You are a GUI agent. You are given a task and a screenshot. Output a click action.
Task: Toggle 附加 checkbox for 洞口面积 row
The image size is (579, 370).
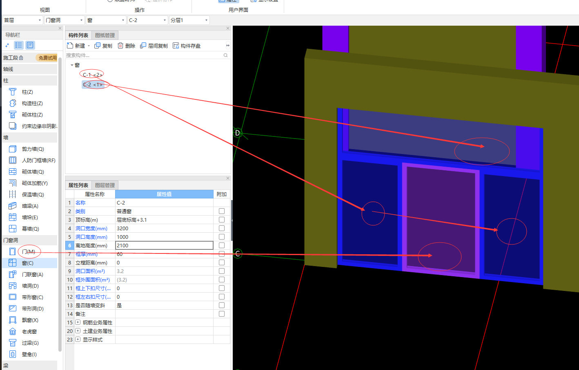tap(222, 271)
